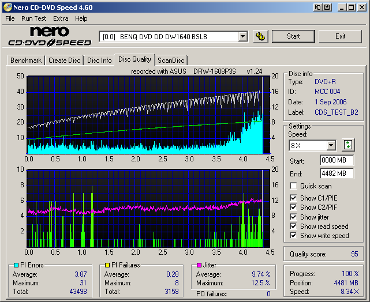Open the Extra menu
This screenshot has height=302, width=370.
click(61, 18)
